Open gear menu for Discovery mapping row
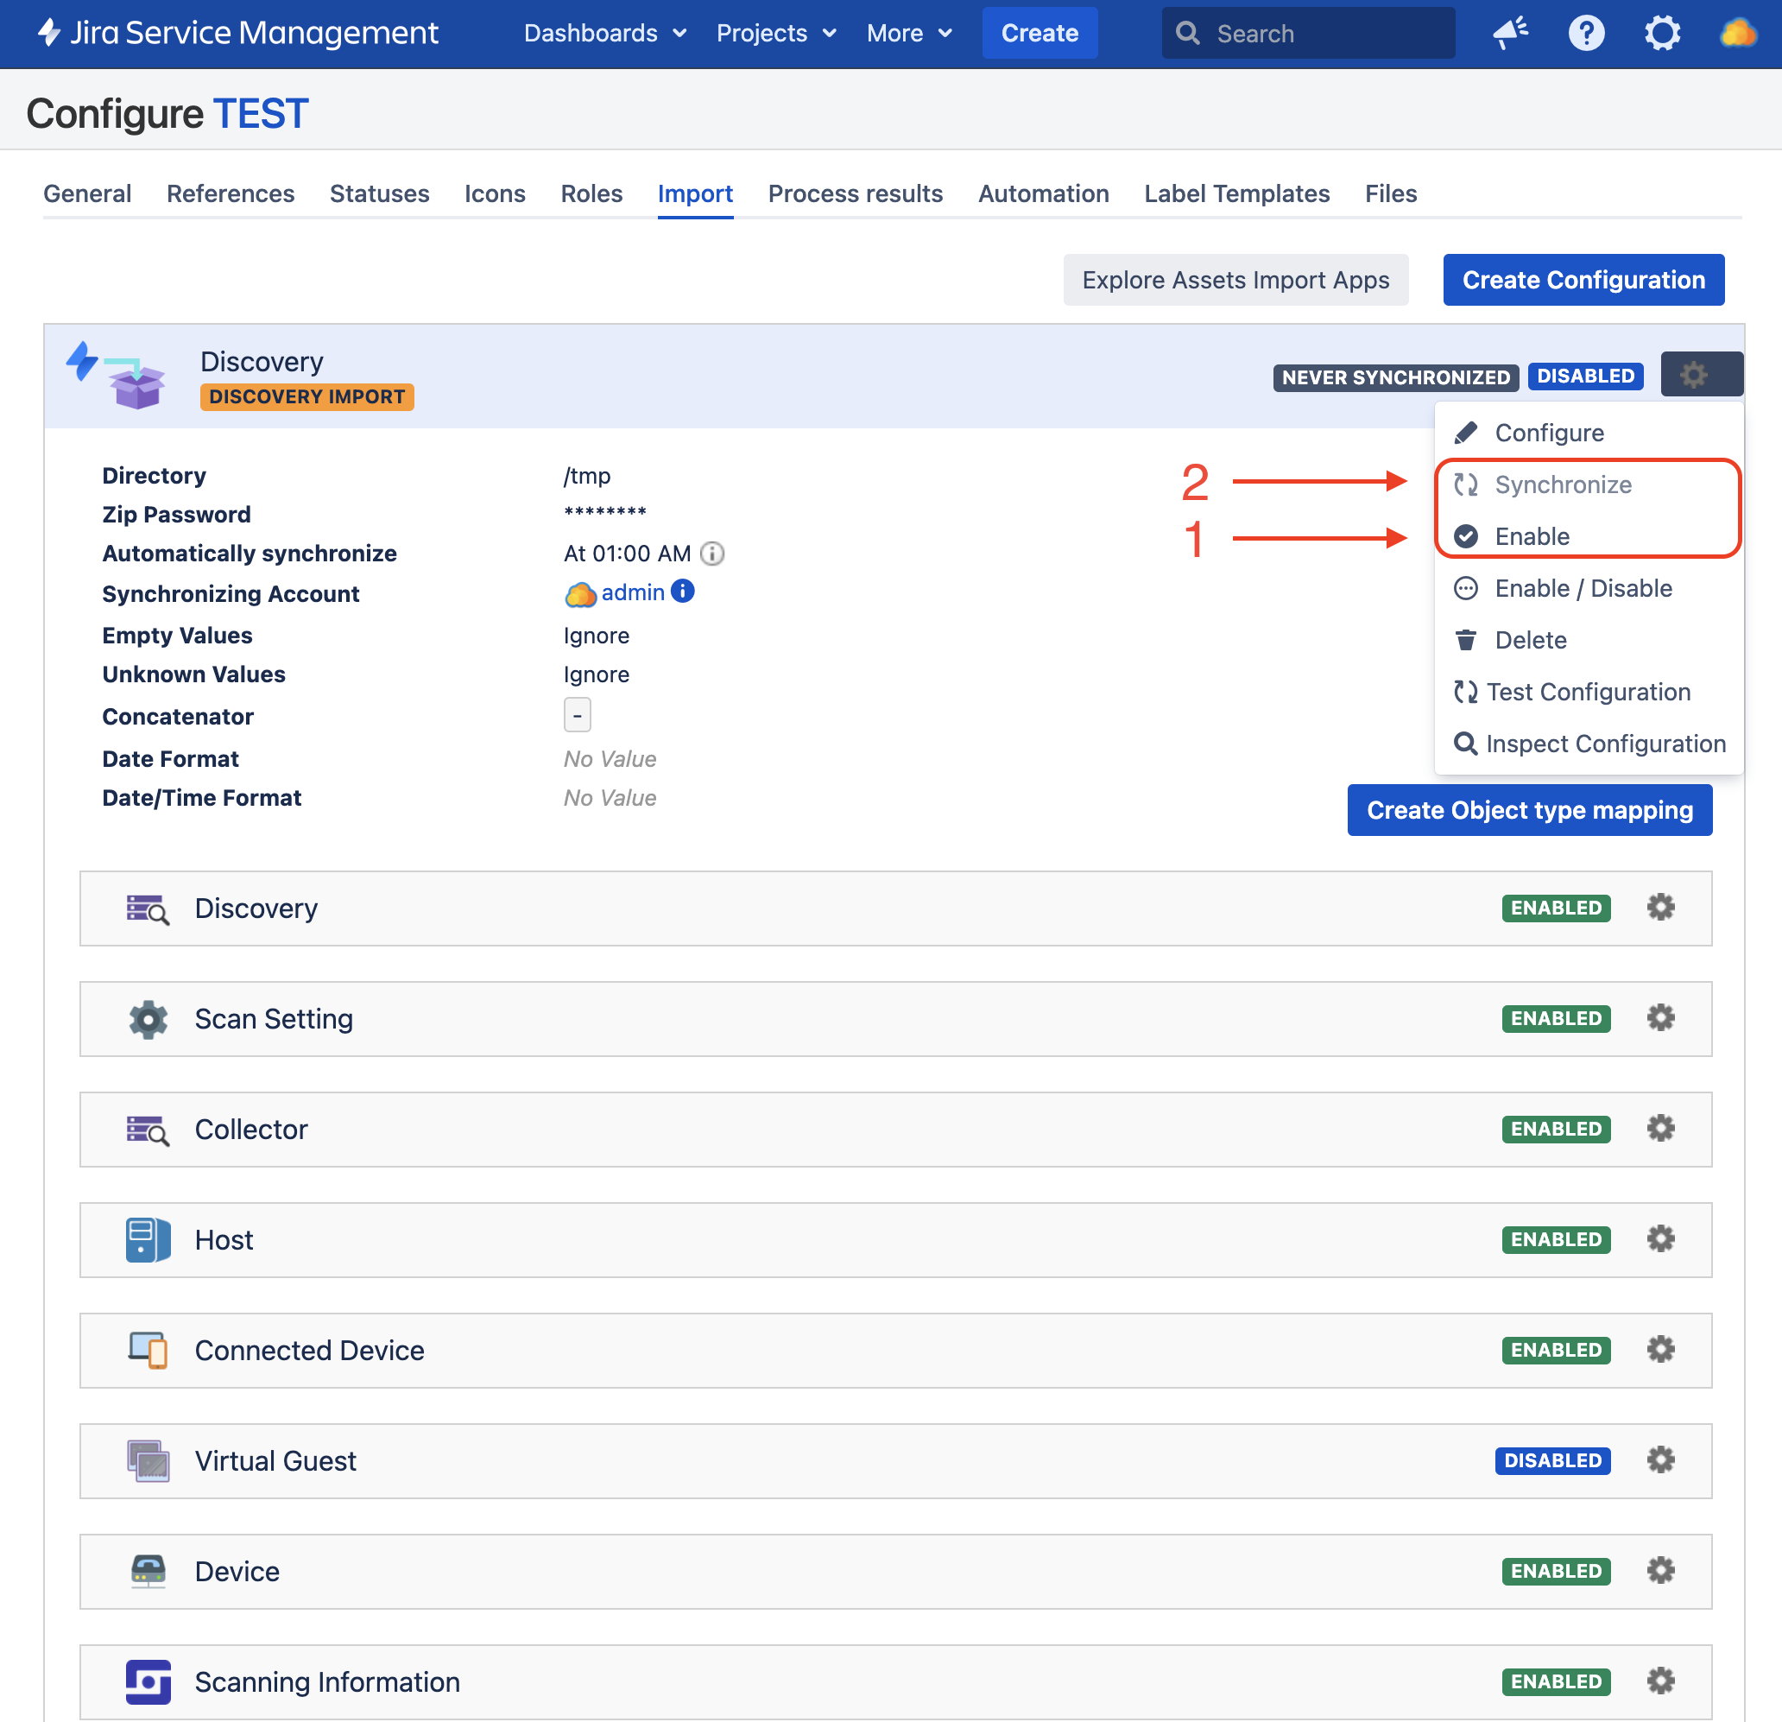 [1660, 908]
